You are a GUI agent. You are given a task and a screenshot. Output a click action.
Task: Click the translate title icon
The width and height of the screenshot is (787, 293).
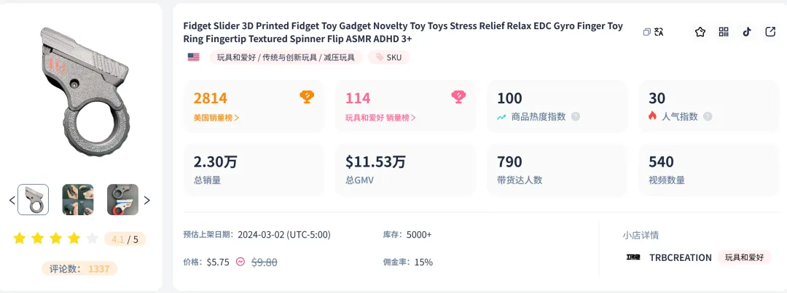659,32
